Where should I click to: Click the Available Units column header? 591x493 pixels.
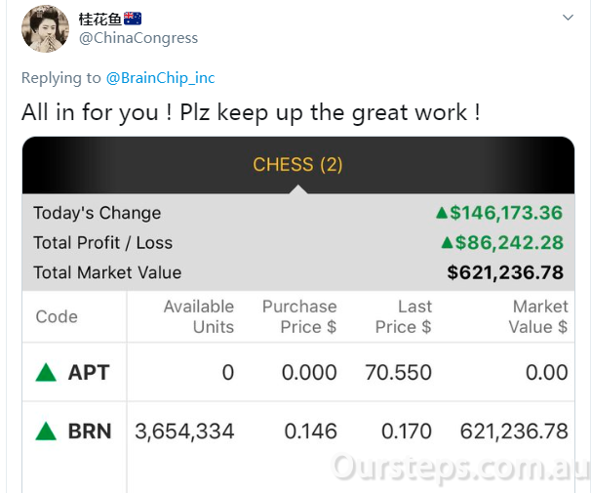point(199,317)
